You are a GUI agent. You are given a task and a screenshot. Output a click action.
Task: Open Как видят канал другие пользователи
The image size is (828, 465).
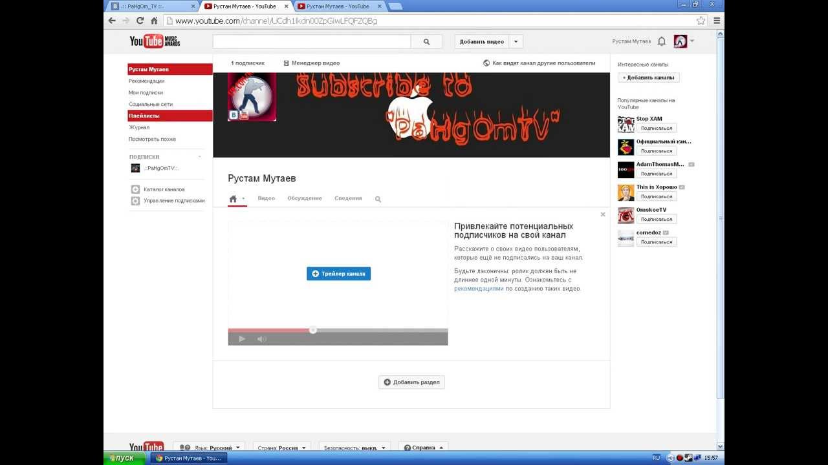(539, 63)
